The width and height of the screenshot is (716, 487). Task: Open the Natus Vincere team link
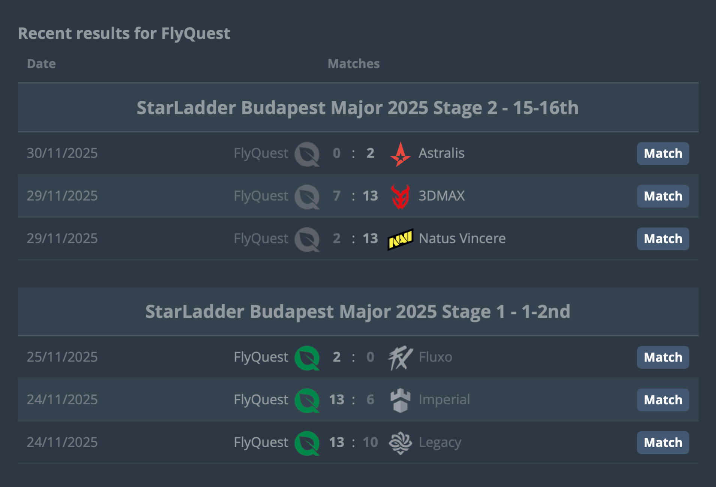(462, 238)
